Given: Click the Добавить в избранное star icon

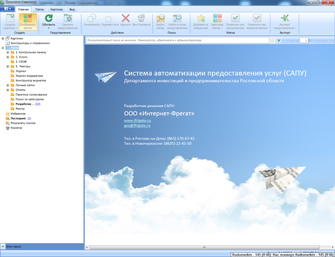Looking at the screenshot, I should click(201, 18).
